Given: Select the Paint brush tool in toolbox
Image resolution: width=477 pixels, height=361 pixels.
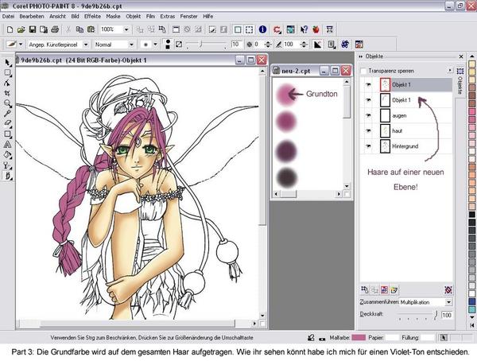Looking at the screenshot, I should [x=8, y=176].
